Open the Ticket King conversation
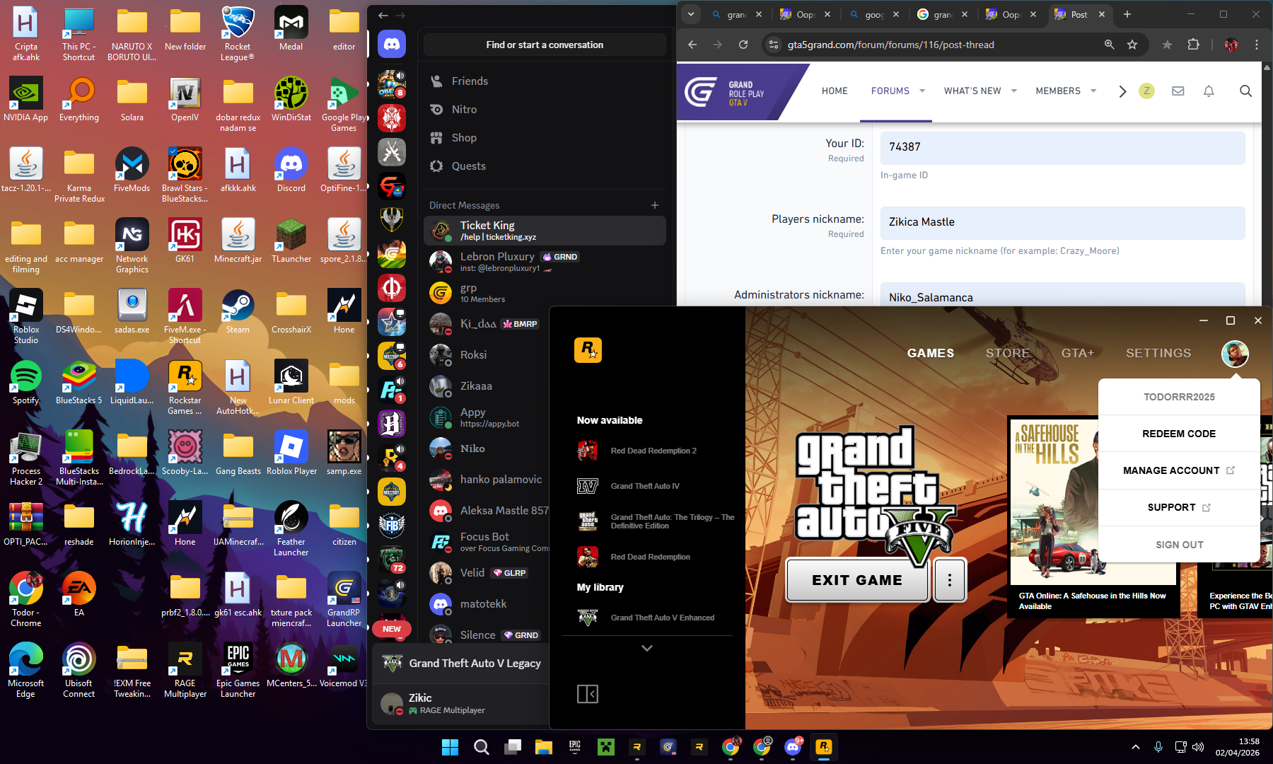 pos(545,231)
